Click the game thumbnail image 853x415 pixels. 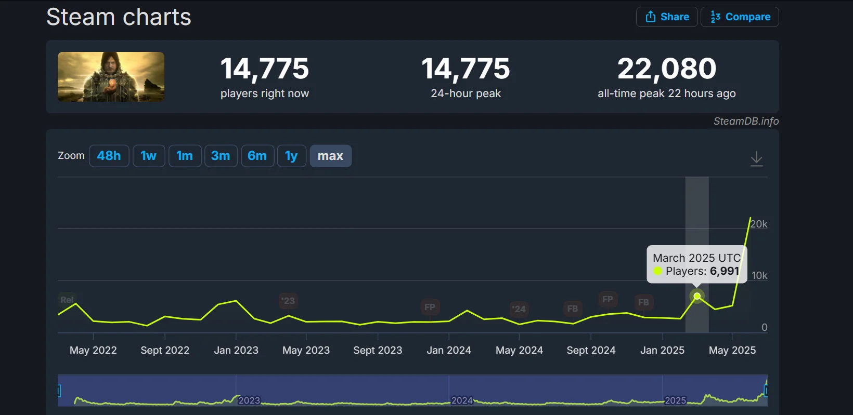coord(111,77)
